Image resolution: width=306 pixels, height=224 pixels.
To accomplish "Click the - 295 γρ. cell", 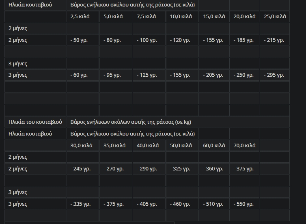I will [x=275, y=75].
